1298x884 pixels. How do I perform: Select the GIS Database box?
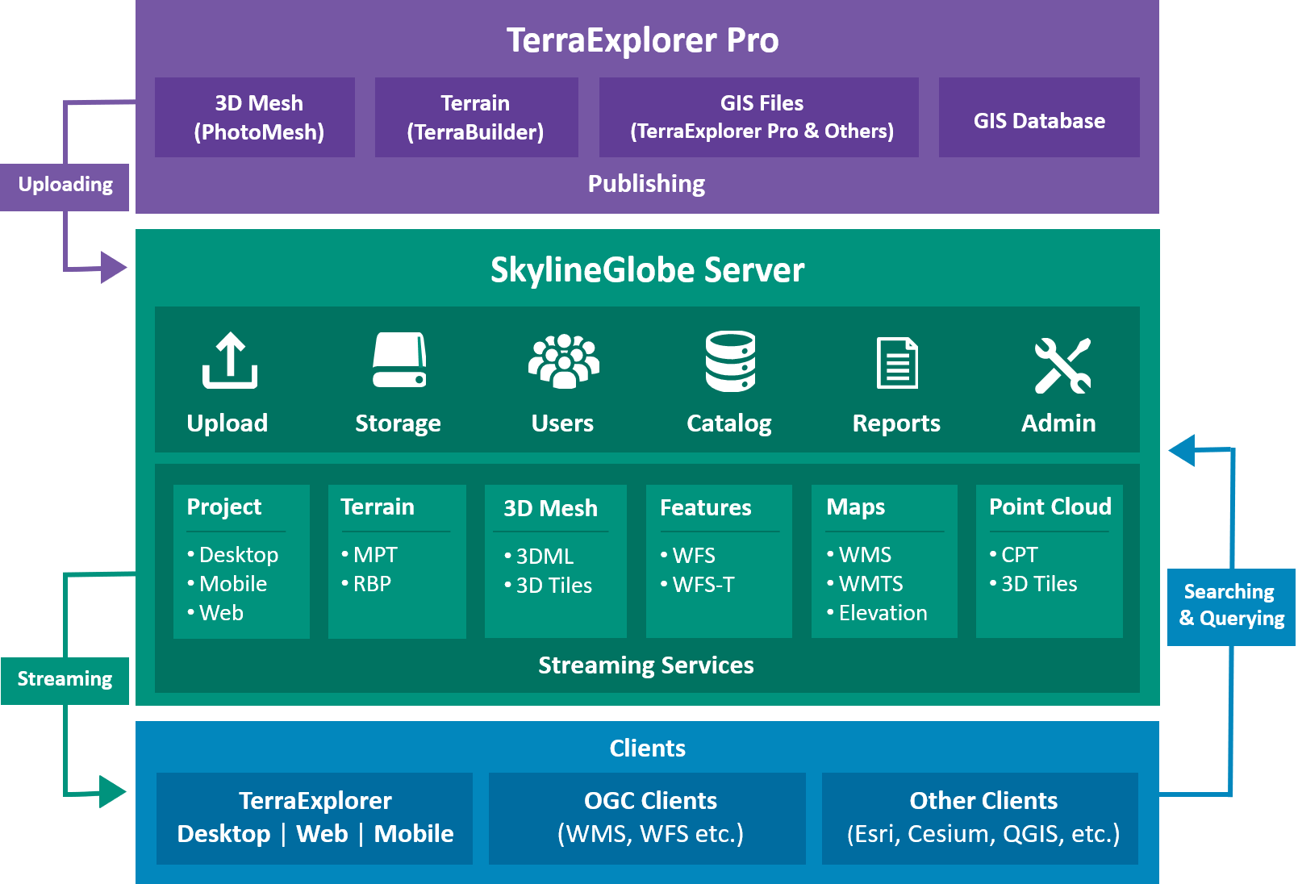click(1038, 118)
